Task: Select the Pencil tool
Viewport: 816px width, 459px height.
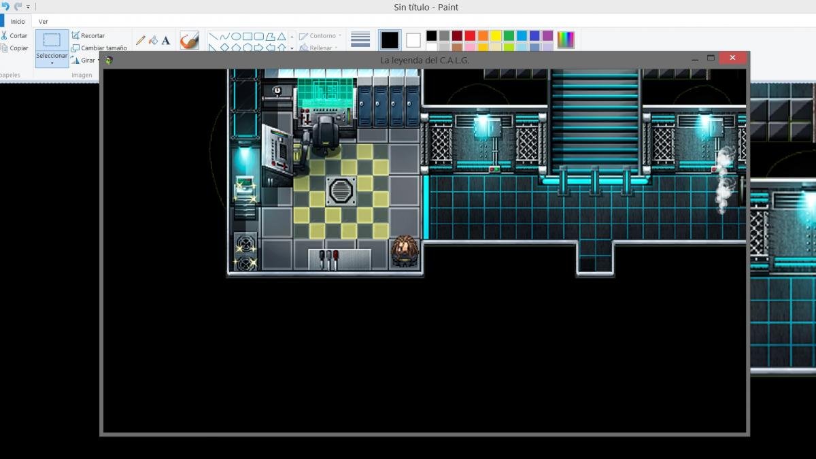Action: (x=141, y=40)
